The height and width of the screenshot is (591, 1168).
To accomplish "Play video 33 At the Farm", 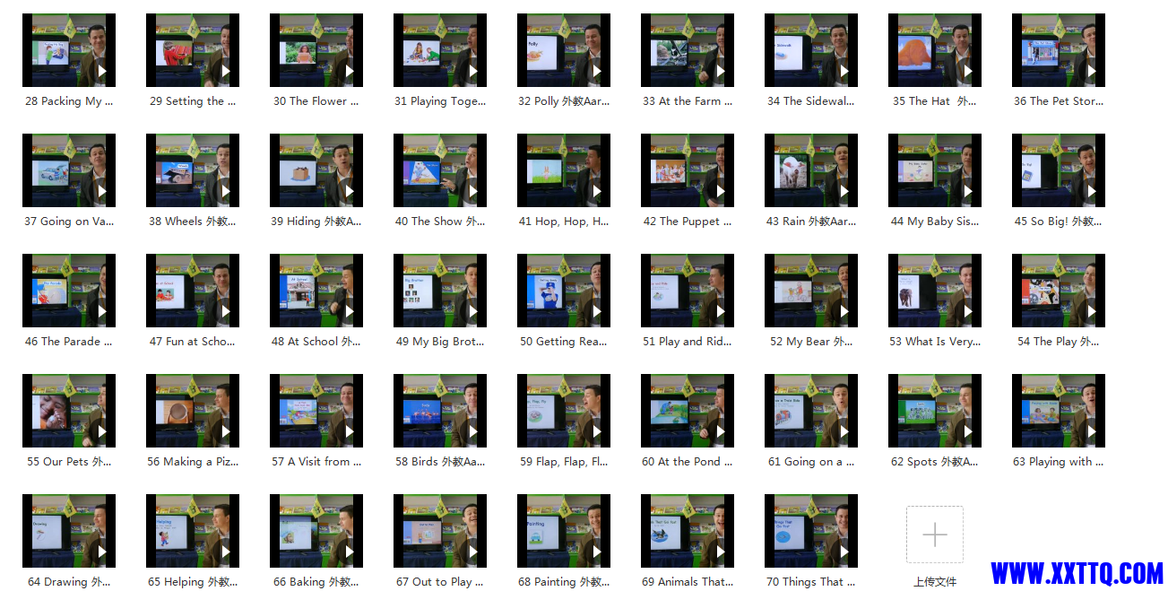I will (x=688, y=50).
